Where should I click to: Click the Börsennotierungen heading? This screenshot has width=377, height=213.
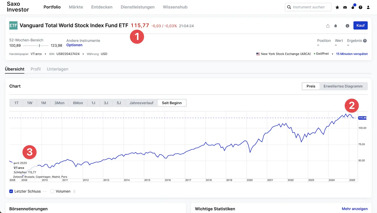[x=28, y=209]
